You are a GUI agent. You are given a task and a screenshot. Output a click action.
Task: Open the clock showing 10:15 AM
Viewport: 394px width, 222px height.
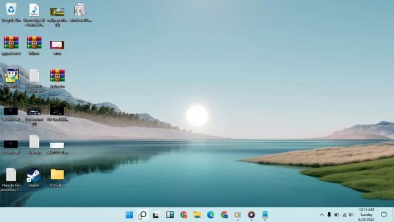[366, 215]
